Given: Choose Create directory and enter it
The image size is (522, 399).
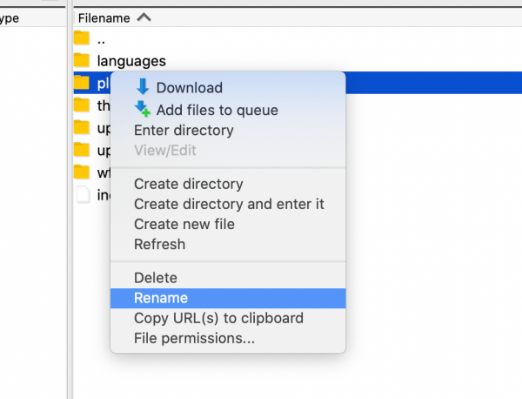Looking at the screenshot, I should 228,204.
